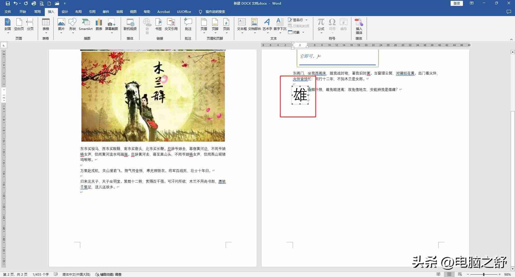Click the tab stop selector on the ruler
Viewport: 515px width, 277px height.
click(4, 45)
